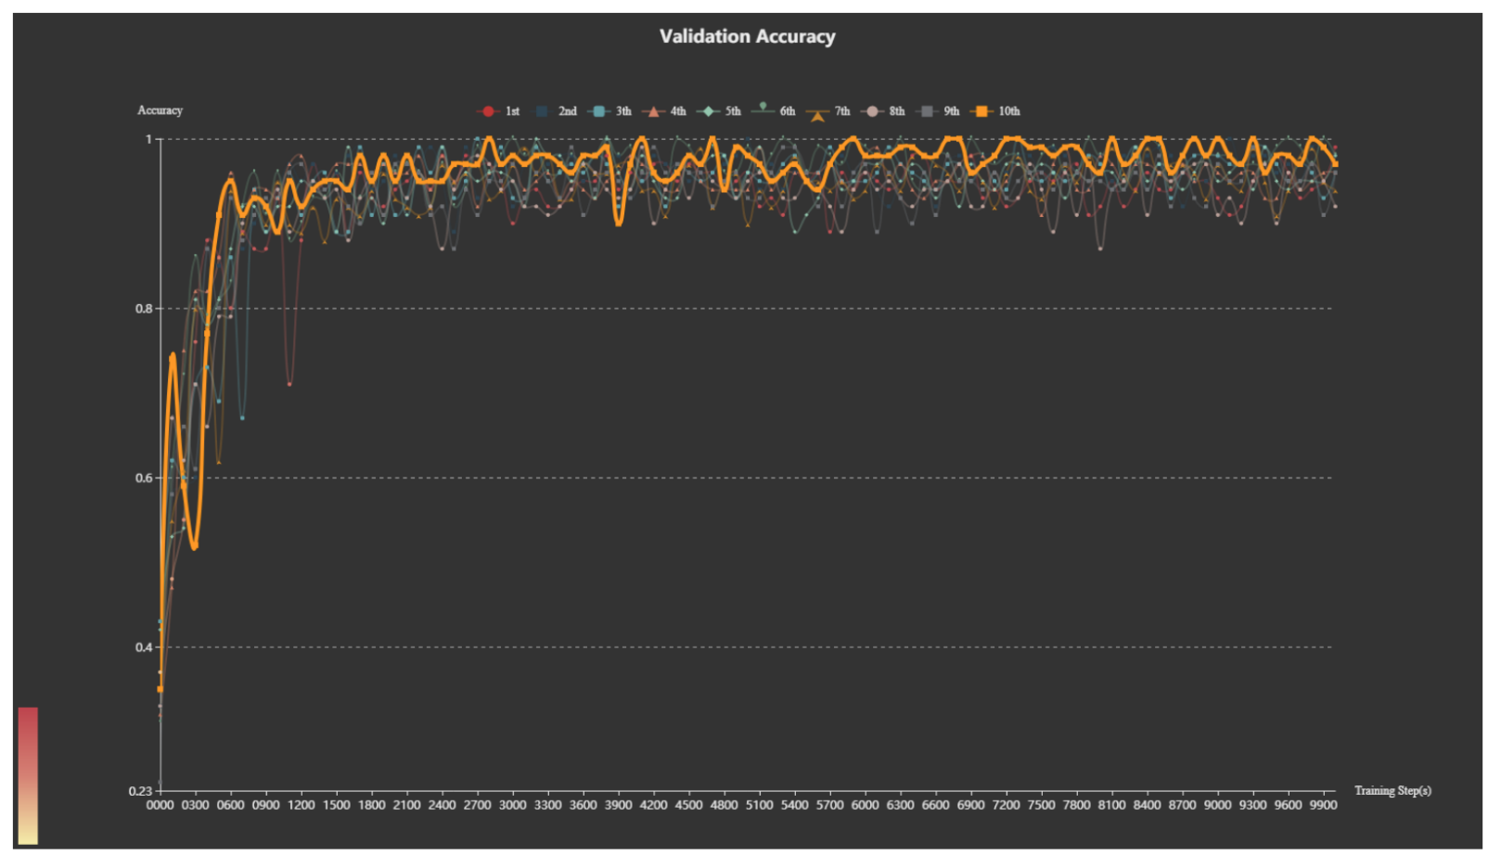Click the x-axis tick 2400

(442, 806)
